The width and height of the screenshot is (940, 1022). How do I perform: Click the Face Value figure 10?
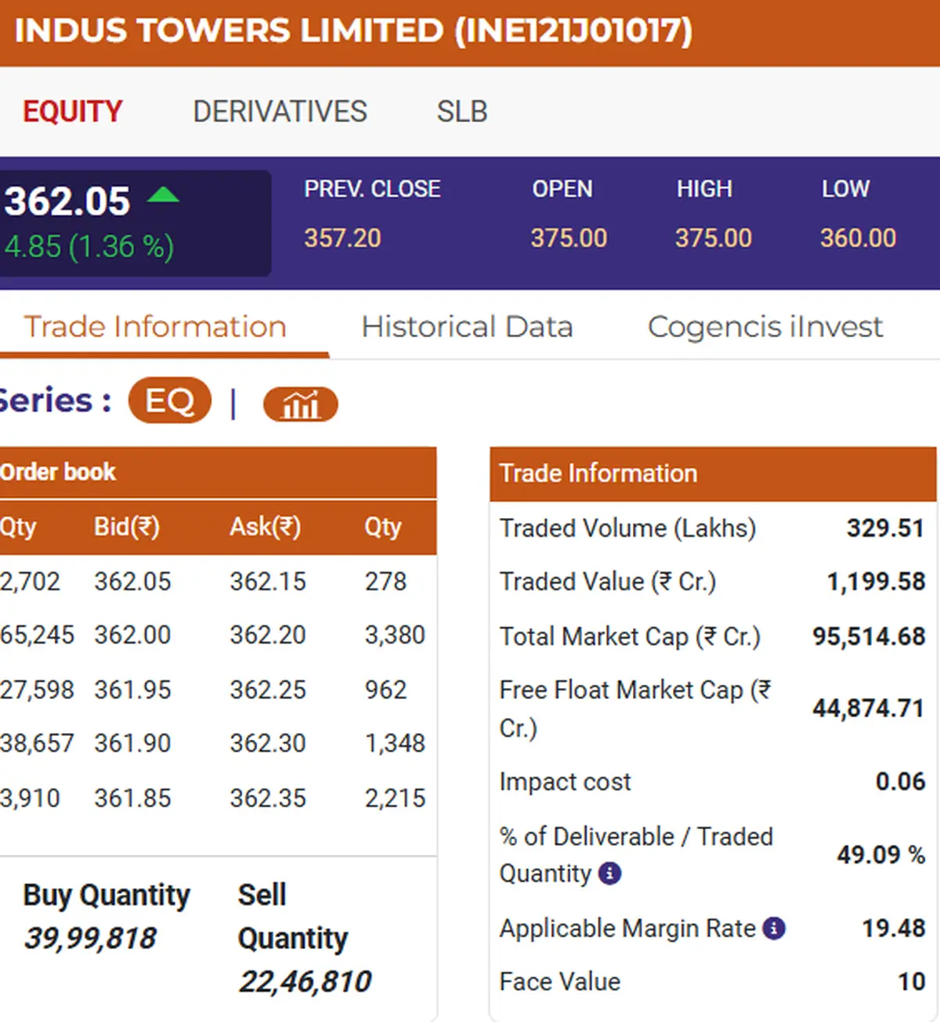[x=912, y=981]
